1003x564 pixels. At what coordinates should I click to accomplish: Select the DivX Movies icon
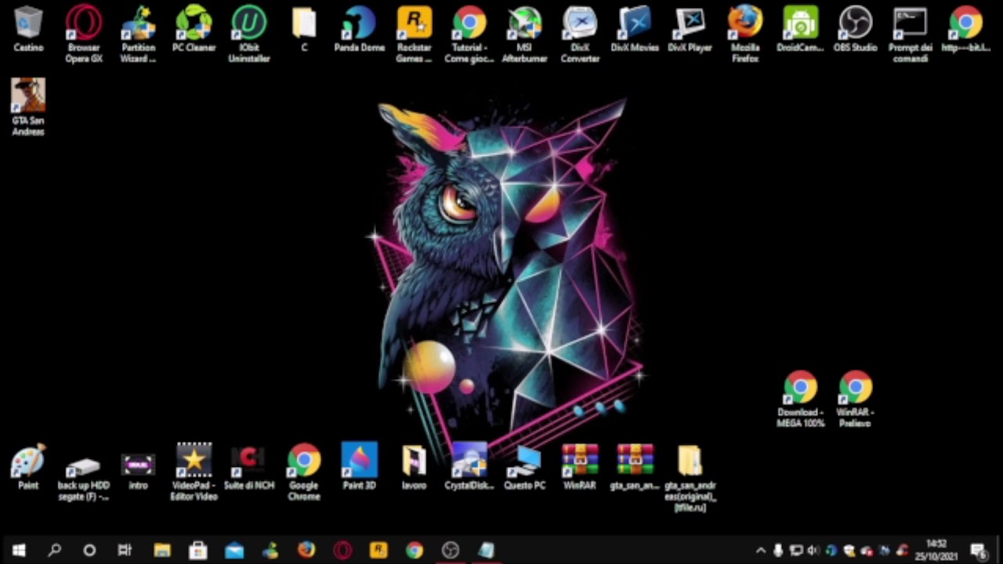(635, 30)
